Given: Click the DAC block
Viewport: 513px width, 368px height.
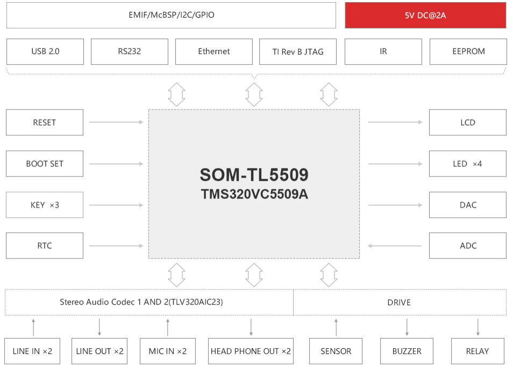Looking at the screenshot, I should (468, 205).
